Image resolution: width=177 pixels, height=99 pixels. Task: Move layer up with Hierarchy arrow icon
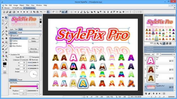(x=153, y=93)
